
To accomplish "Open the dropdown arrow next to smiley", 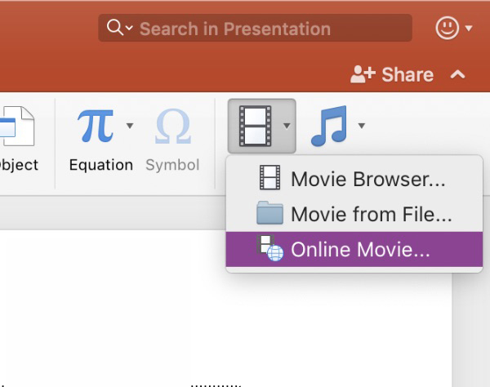I will pos(469,29).
